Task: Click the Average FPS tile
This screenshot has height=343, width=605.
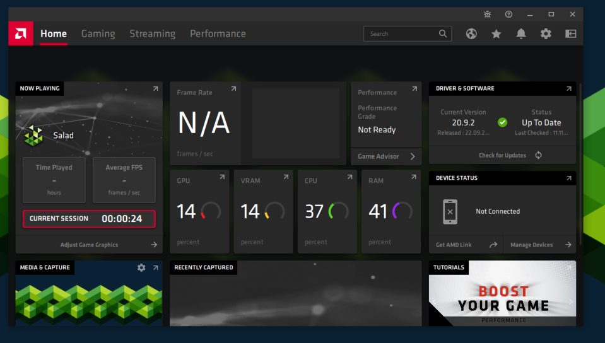Action: pyautogui.click(x=124, y=180)
